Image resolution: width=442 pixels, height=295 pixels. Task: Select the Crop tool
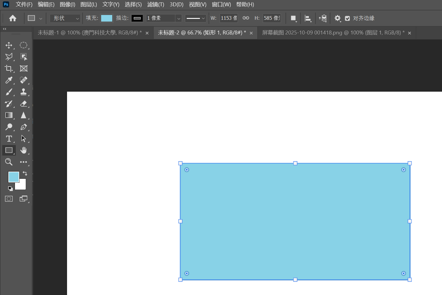pos(9,69)
